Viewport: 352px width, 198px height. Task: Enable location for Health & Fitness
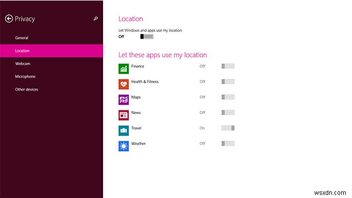tap(228, 81)
